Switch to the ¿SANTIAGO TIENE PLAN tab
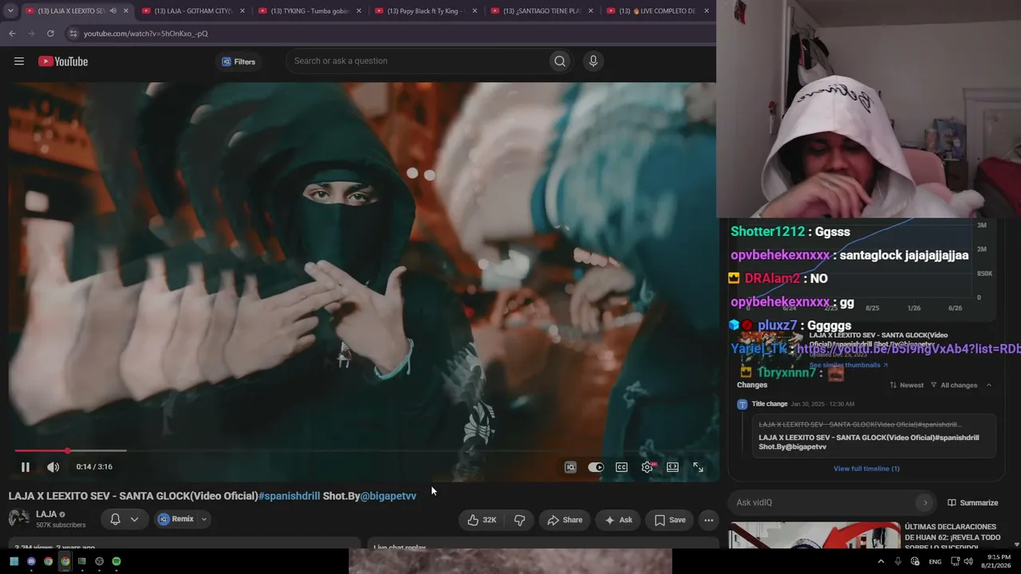 click(x=541, y=11)
